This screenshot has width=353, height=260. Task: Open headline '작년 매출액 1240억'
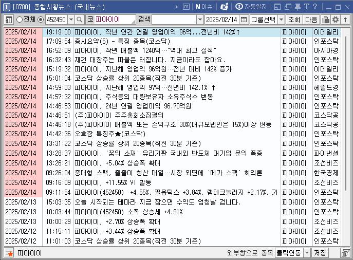(x=145, y=51)
